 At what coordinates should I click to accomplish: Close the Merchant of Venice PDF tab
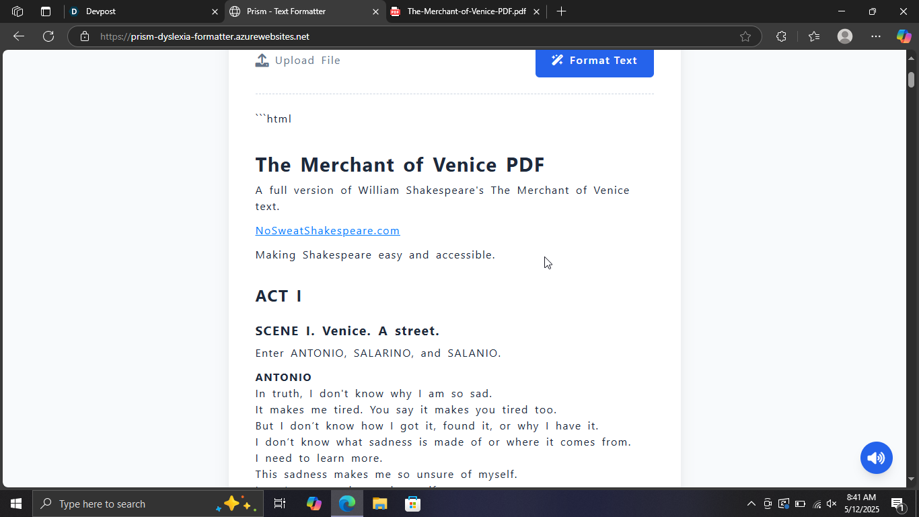[x=536, y=11]
